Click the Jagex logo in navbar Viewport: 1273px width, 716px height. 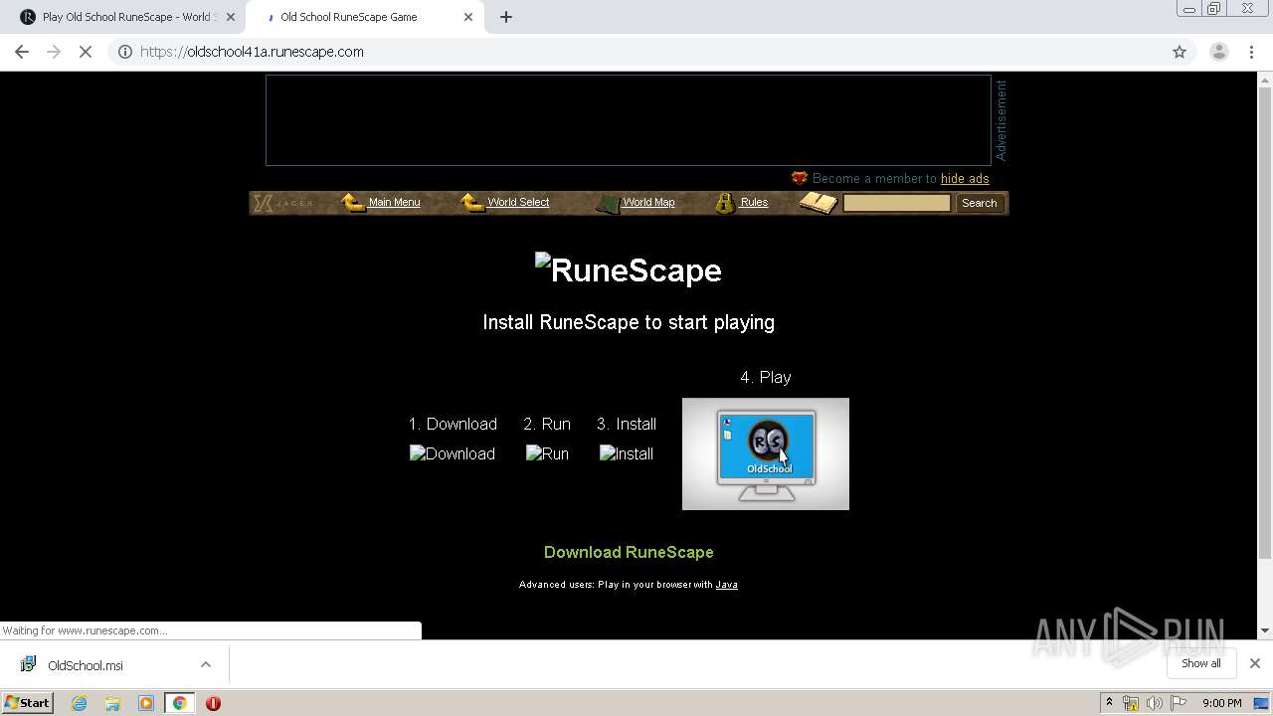(x=283, y=203)
